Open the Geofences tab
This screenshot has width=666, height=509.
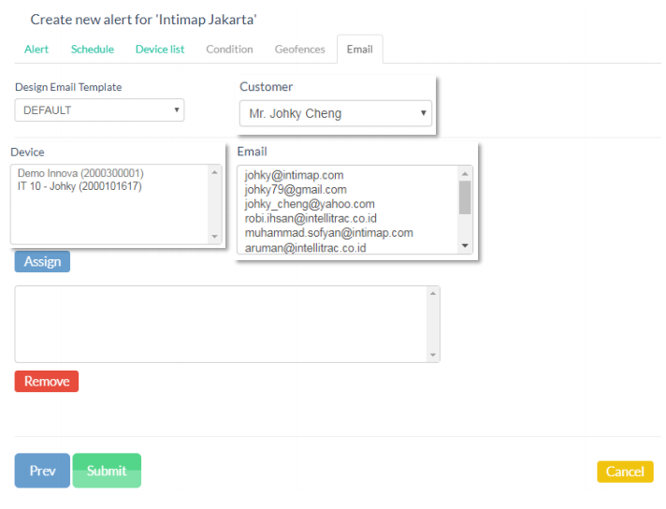299,50
